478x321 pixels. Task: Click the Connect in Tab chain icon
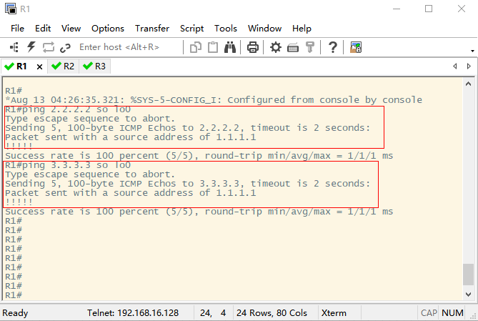pos(65,48)
